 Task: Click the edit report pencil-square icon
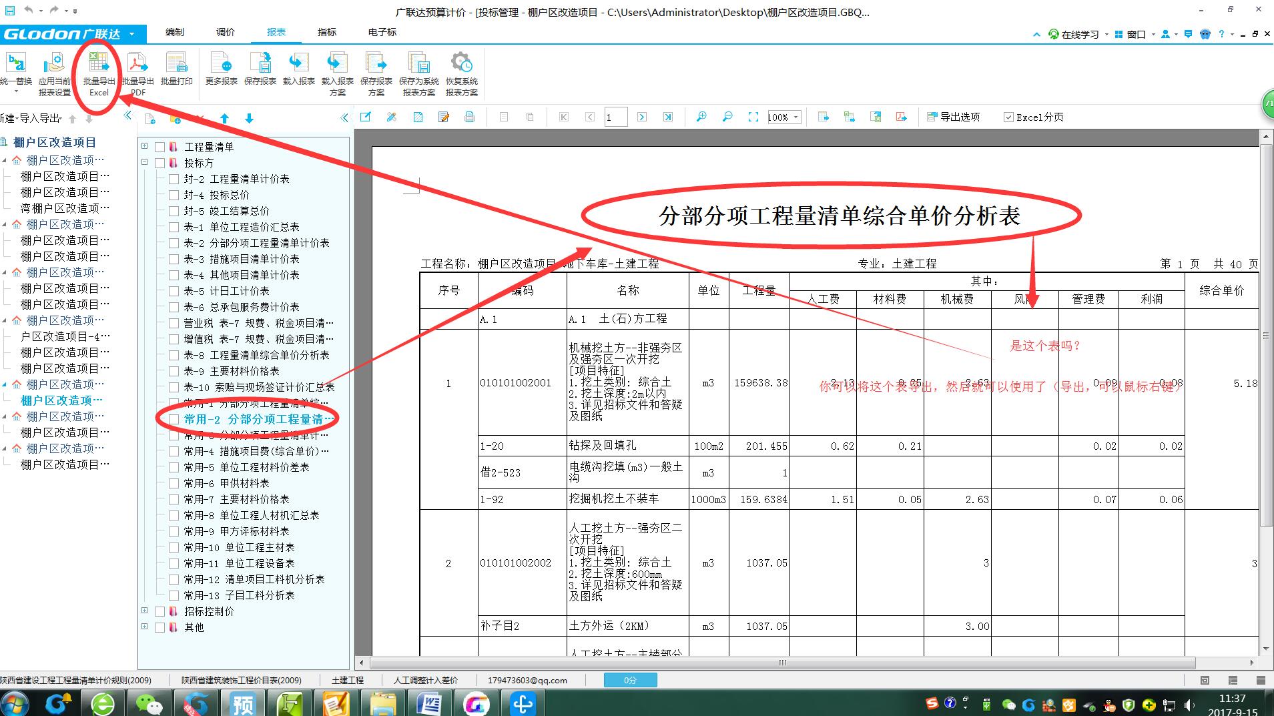(366, 117)
